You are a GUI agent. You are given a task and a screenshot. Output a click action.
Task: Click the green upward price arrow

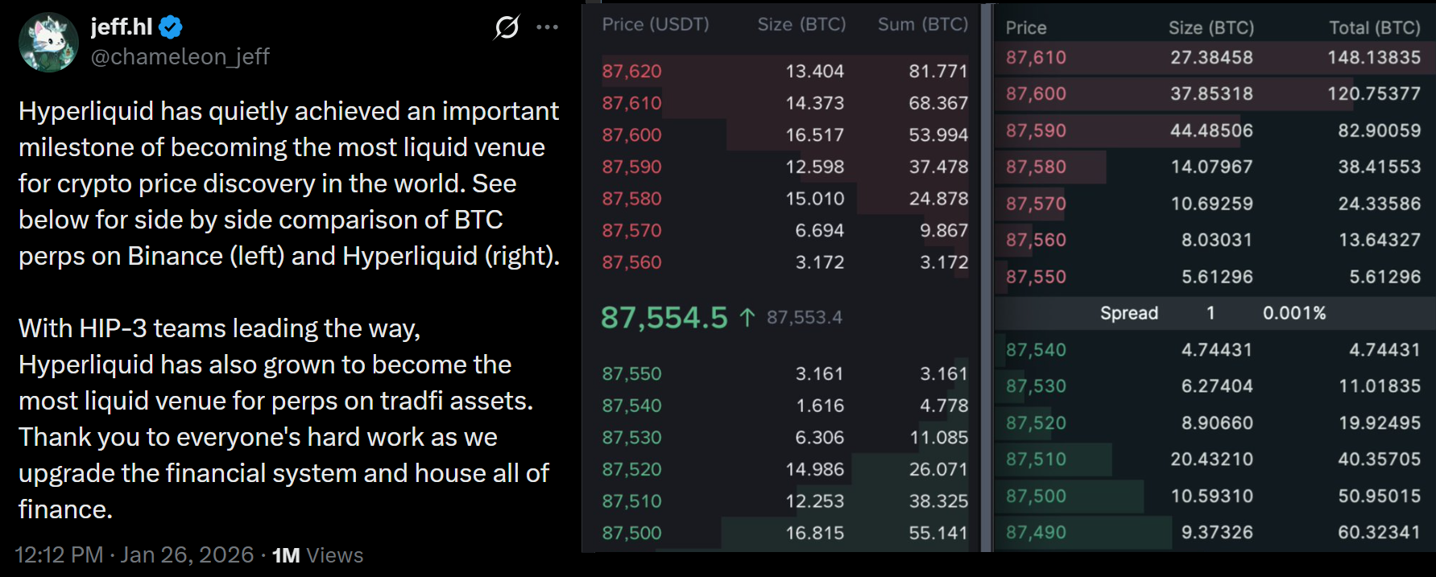coord(749,316)
